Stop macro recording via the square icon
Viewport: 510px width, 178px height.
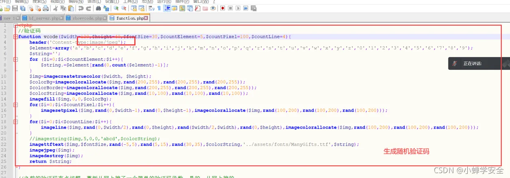tap(230, 8)
